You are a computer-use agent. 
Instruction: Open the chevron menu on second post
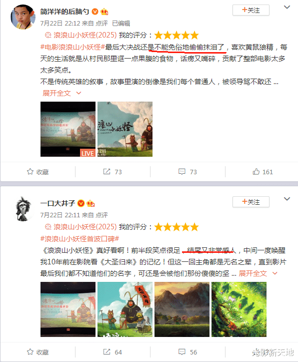point(287,199)
